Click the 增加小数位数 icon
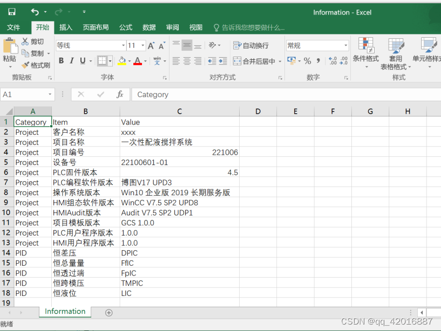The image size is (441, 331). (x=332, y=59)
